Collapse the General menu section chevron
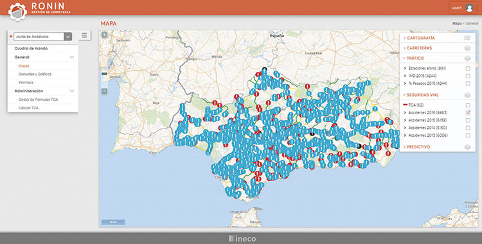This screenshot has width=482, height=244. [x=71, y=57]
